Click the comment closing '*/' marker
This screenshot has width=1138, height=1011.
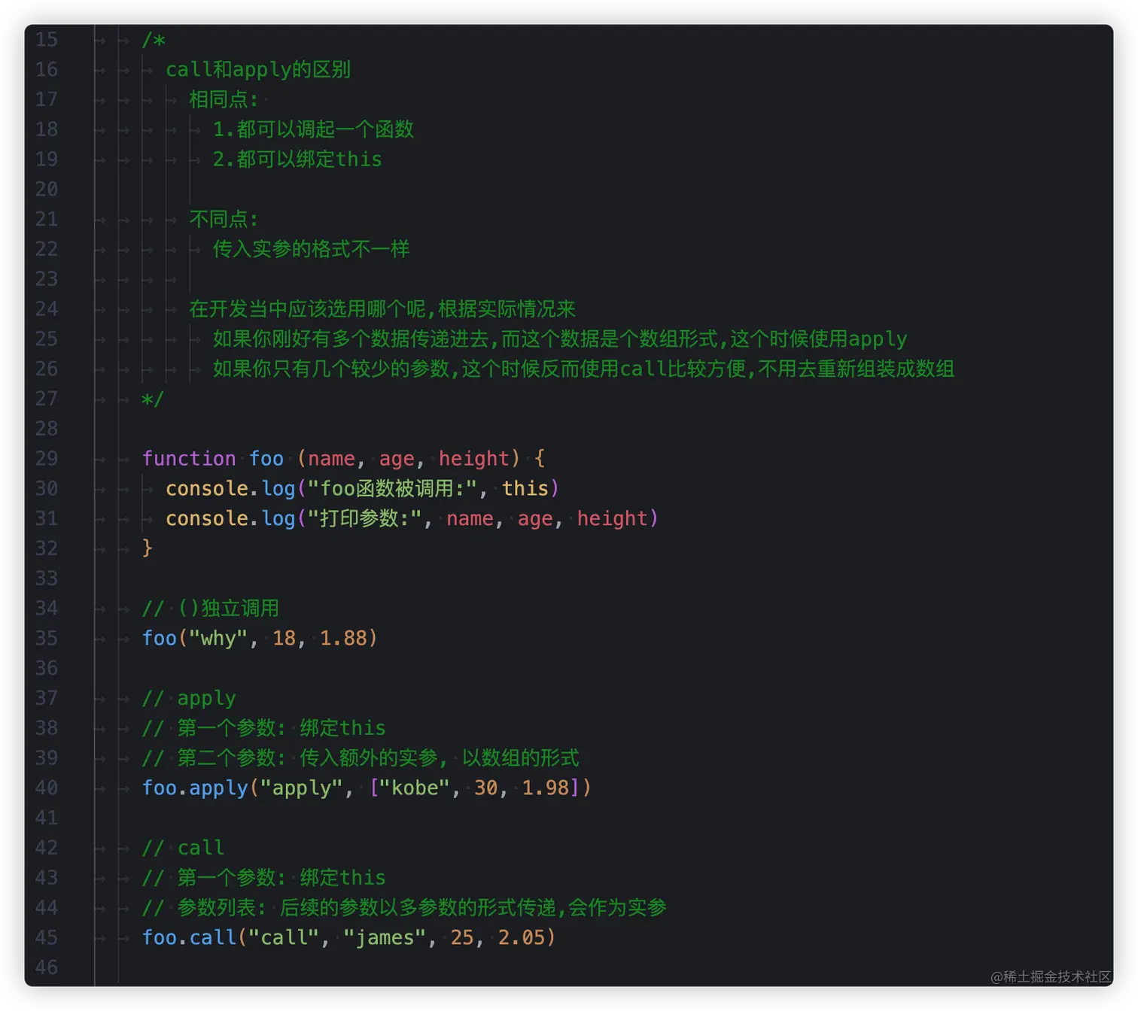(x=152, y=399)
